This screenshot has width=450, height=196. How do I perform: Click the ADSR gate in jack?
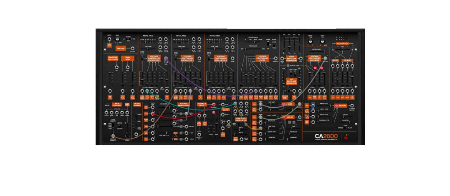(x=282, y=59)
